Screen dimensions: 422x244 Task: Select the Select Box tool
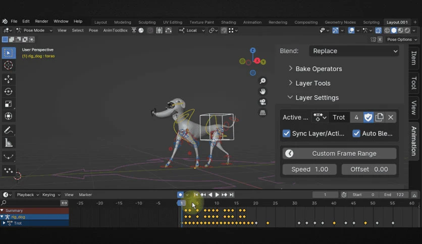click(9, 53)
